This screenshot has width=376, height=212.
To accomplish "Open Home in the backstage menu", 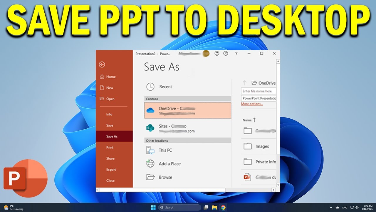I will 108,77.
